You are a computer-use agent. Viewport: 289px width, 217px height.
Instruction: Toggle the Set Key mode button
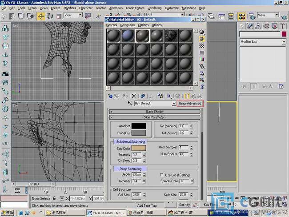pyautogui.click(x=185, y=205)
